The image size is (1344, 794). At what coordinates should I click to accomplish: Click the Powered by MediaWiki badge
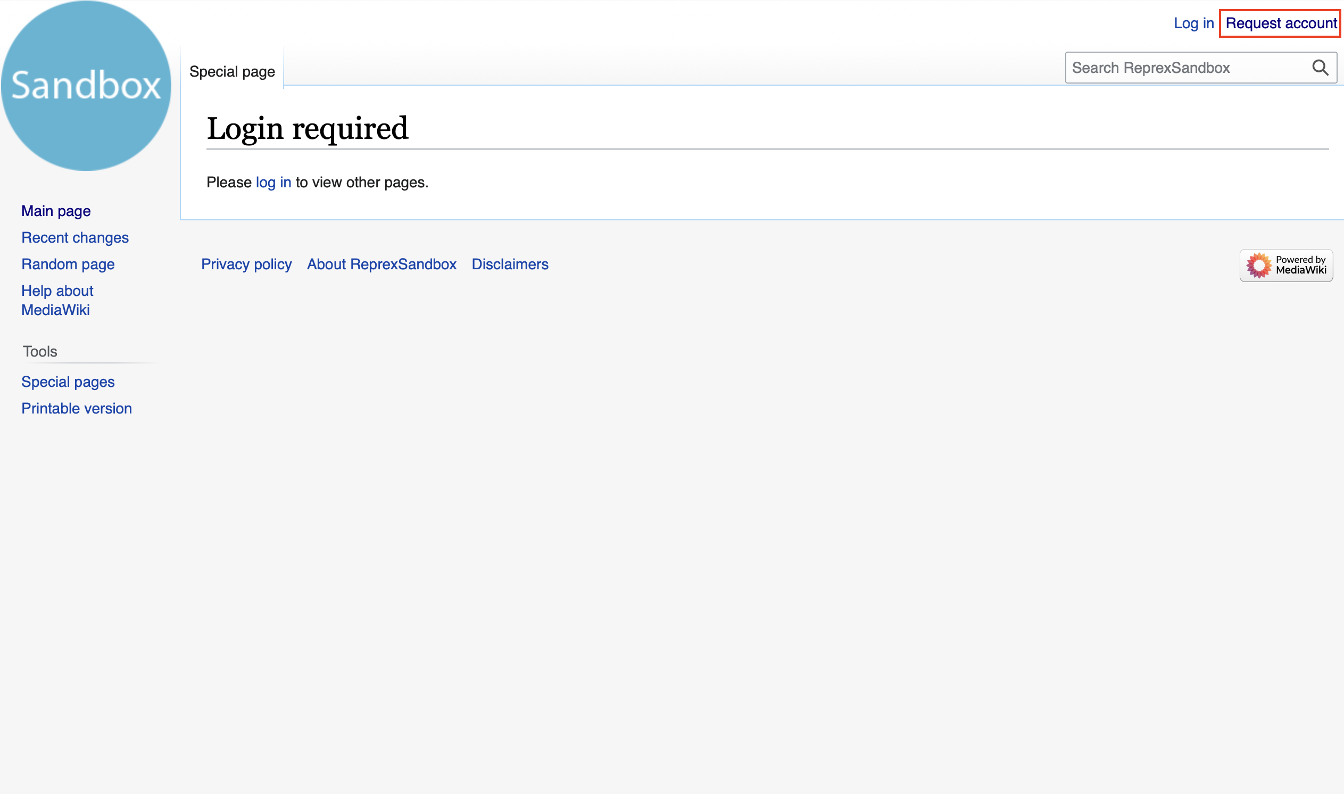pos(1285,265)
